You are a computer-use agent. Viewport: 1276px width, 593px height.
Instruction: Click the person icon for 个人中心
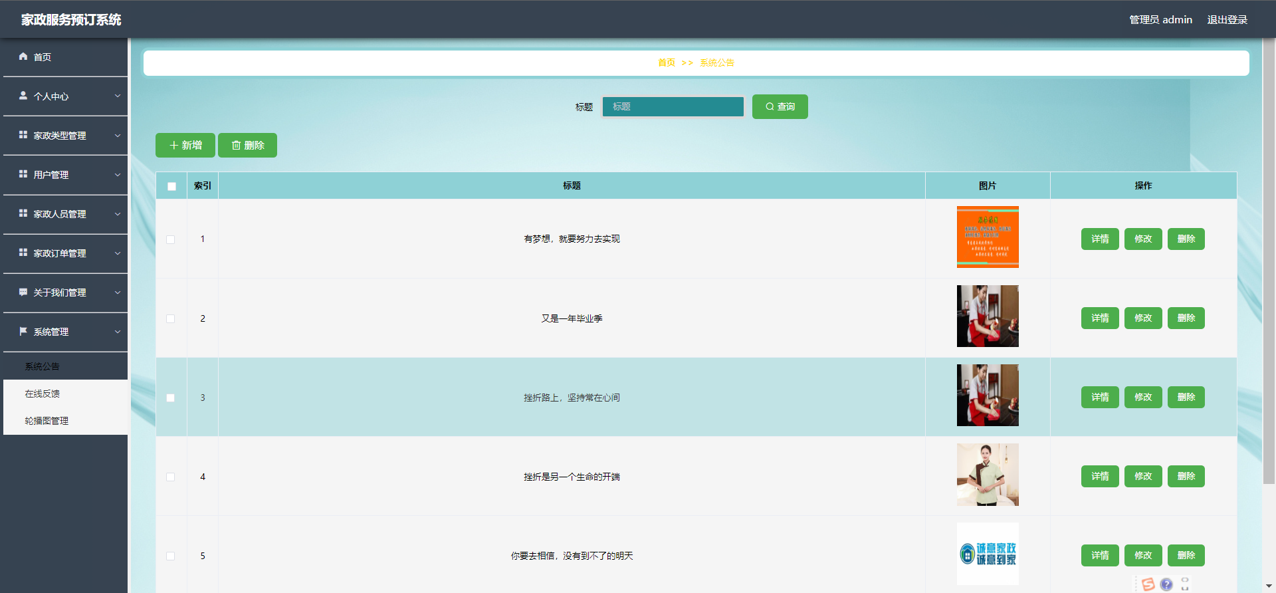click(x=23, y=96)
